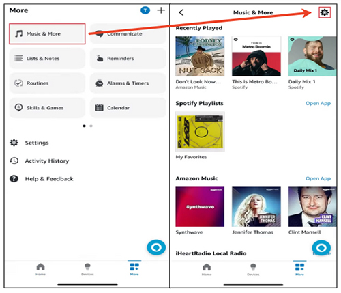This screenshot has width=341, height=293.
Task: Click Open App next to Spotify Playlists
Action: click(318, 103)
